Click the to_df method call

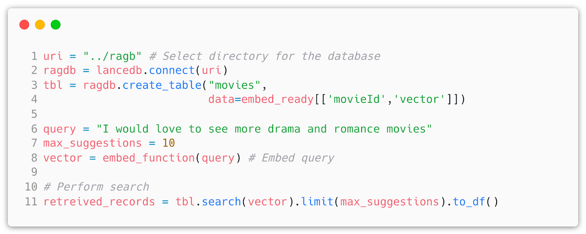tap(469, 202)
